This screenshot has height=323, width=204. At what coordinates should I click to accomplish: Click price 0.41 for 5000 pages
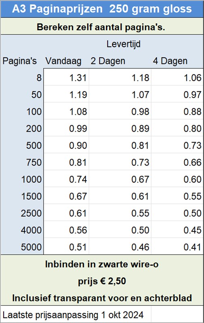click(x=177, y=247)
